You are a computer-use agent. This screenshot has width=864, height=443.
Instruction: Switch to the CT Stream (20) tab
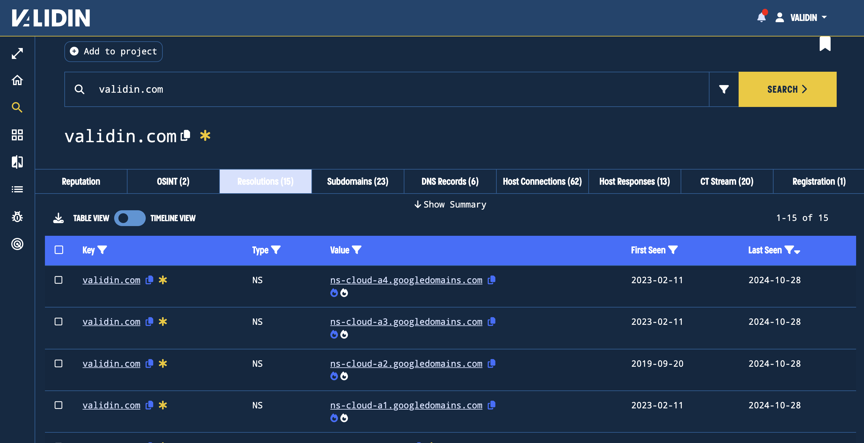[726, 181]
